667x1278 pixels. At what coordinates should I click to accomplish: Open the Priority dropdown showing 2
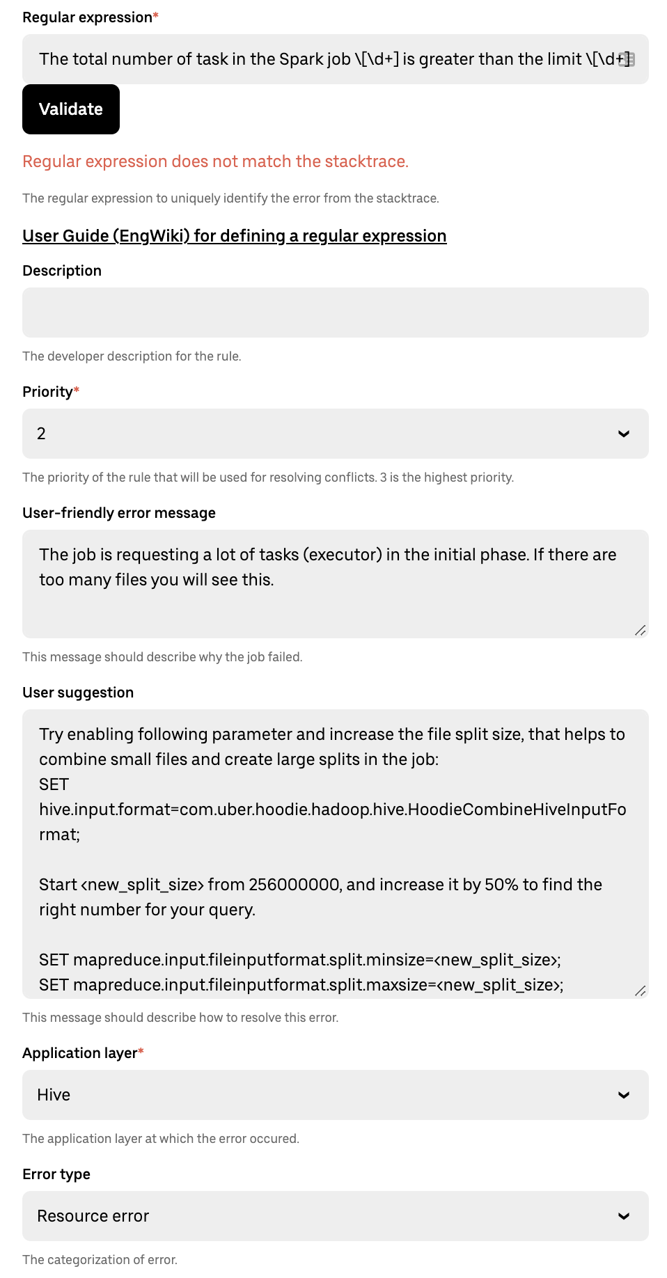point(320,434)
